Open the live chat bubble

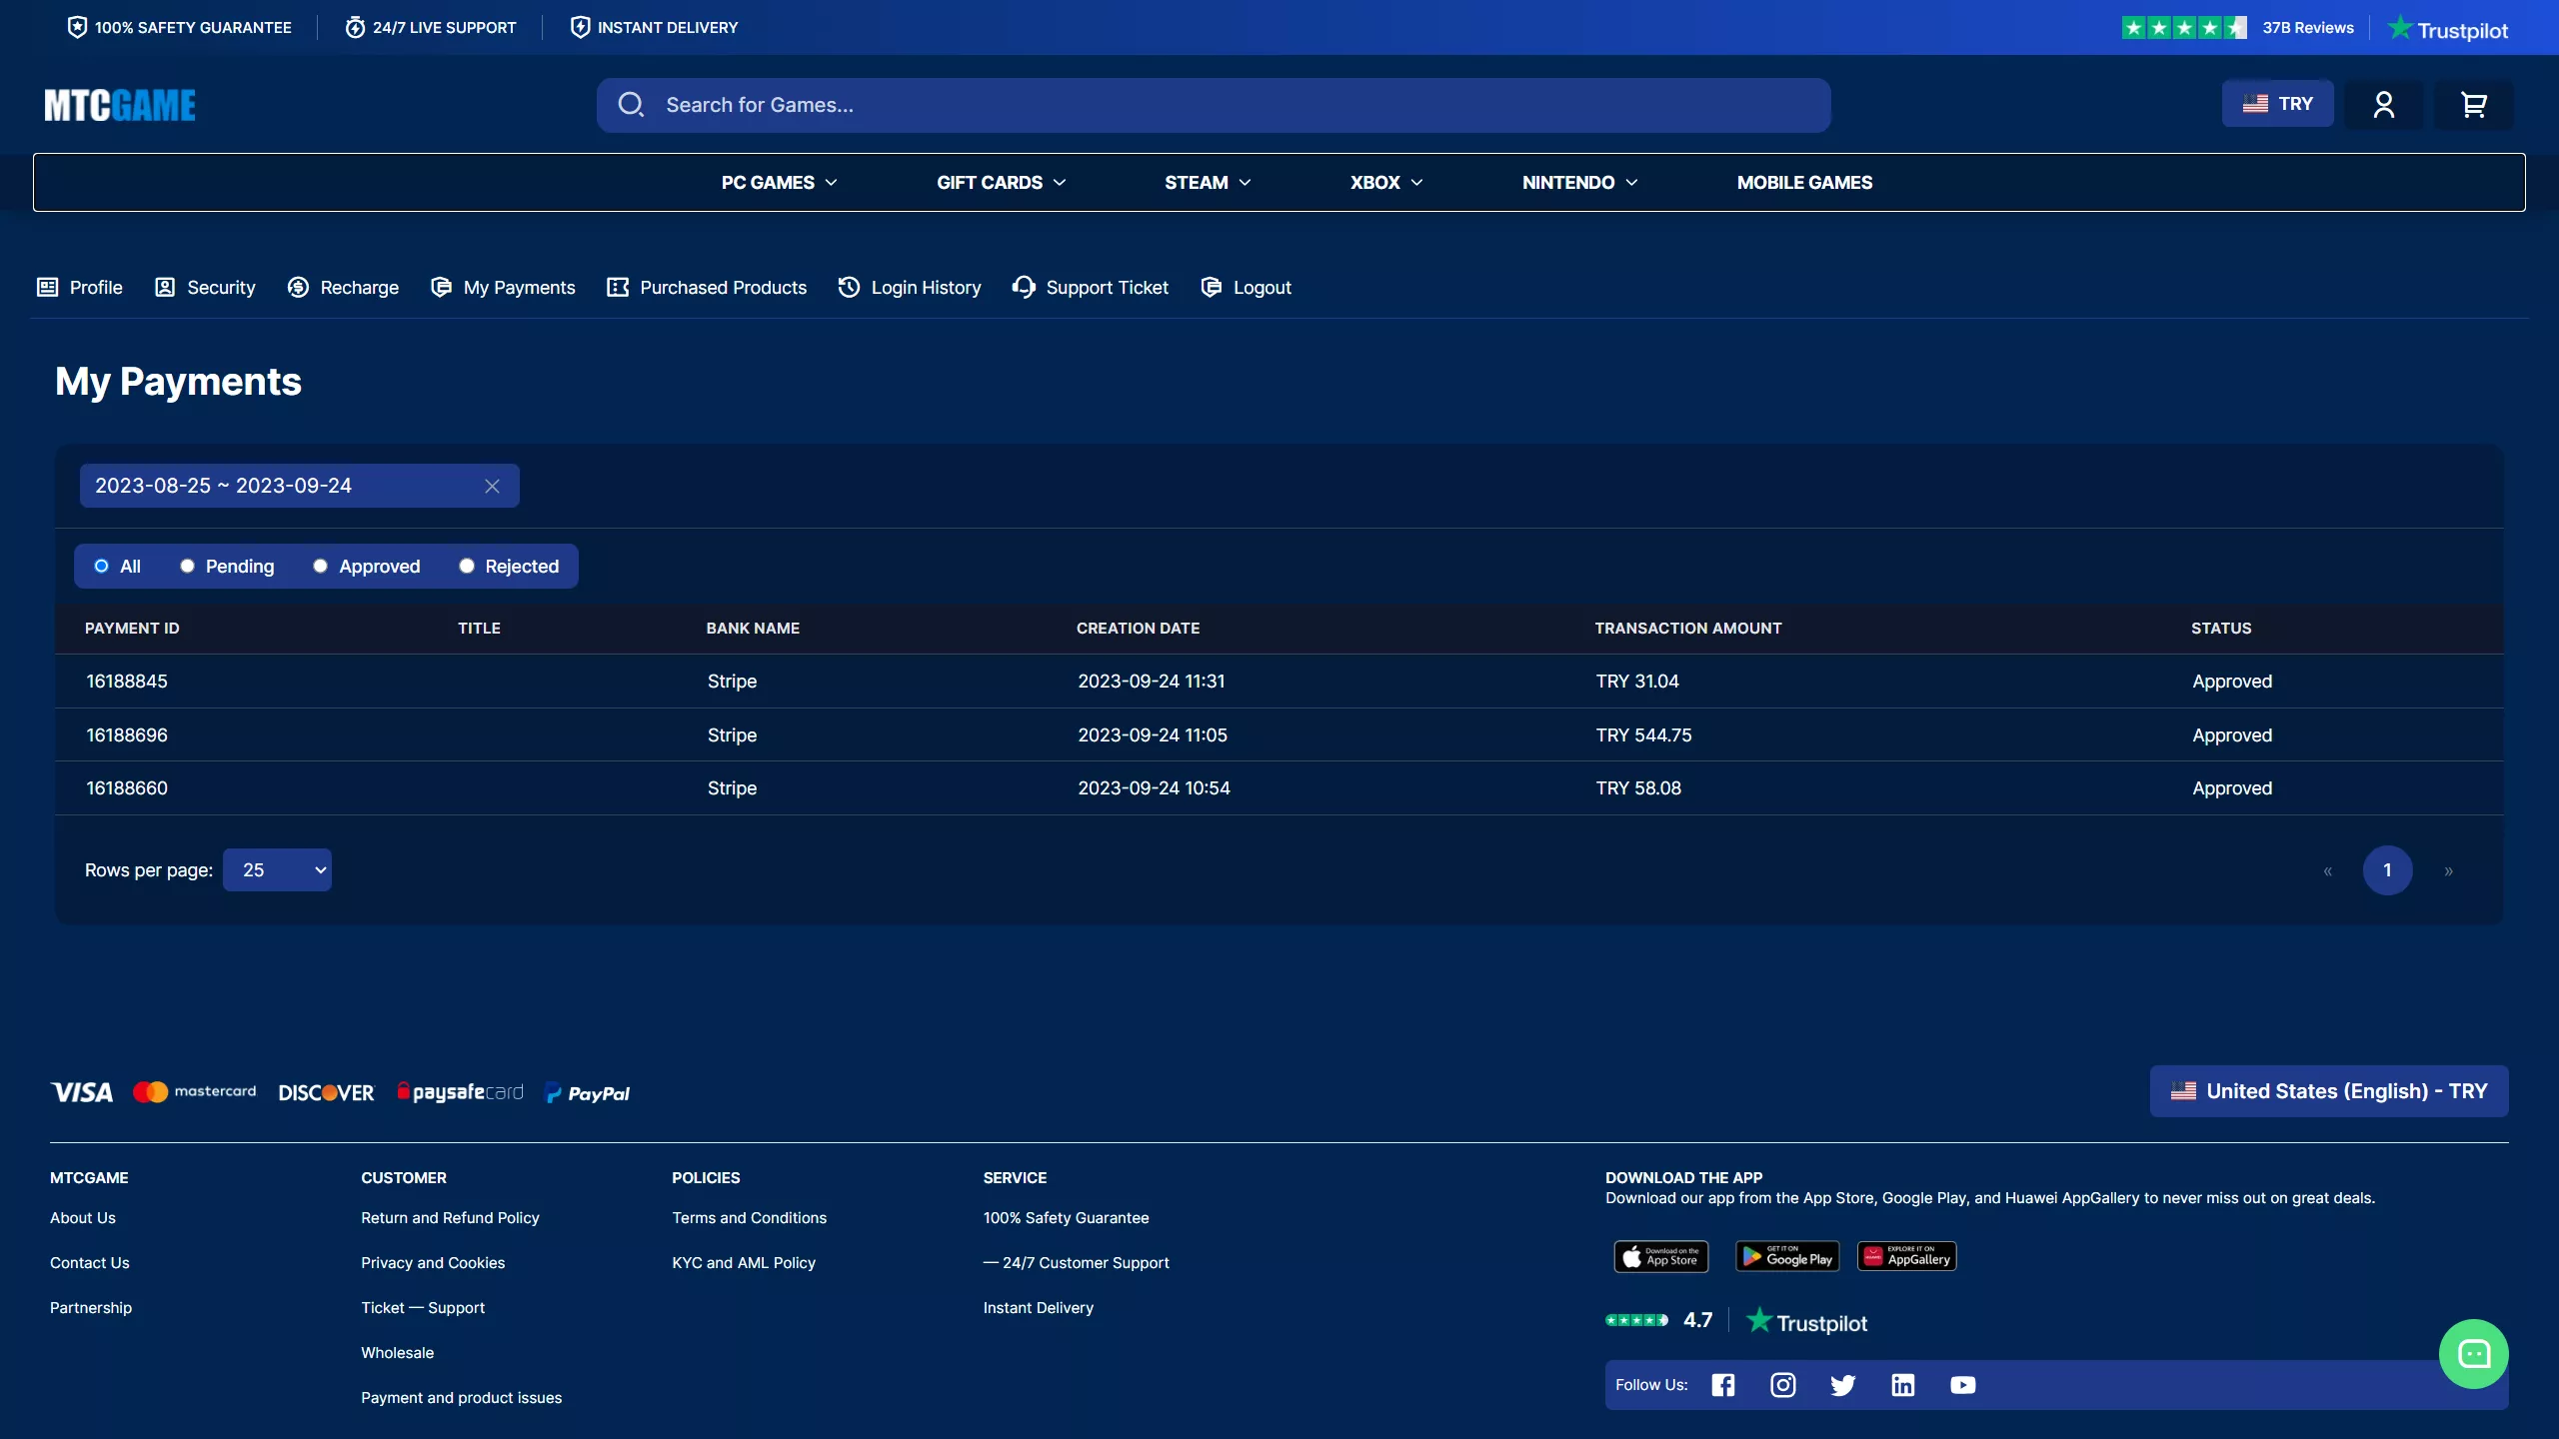(2473, 1354)
